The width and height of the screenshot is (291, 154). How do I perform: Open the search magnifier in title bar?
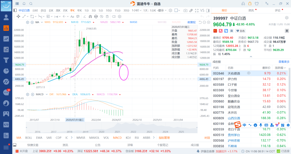[31, 4]
